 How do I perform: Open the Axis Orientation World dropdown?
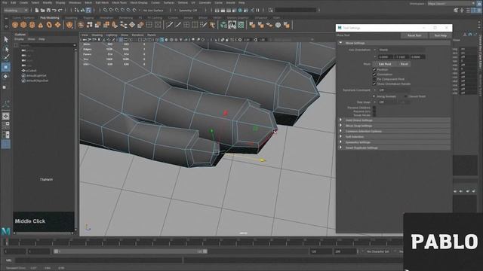coord(401,50)
